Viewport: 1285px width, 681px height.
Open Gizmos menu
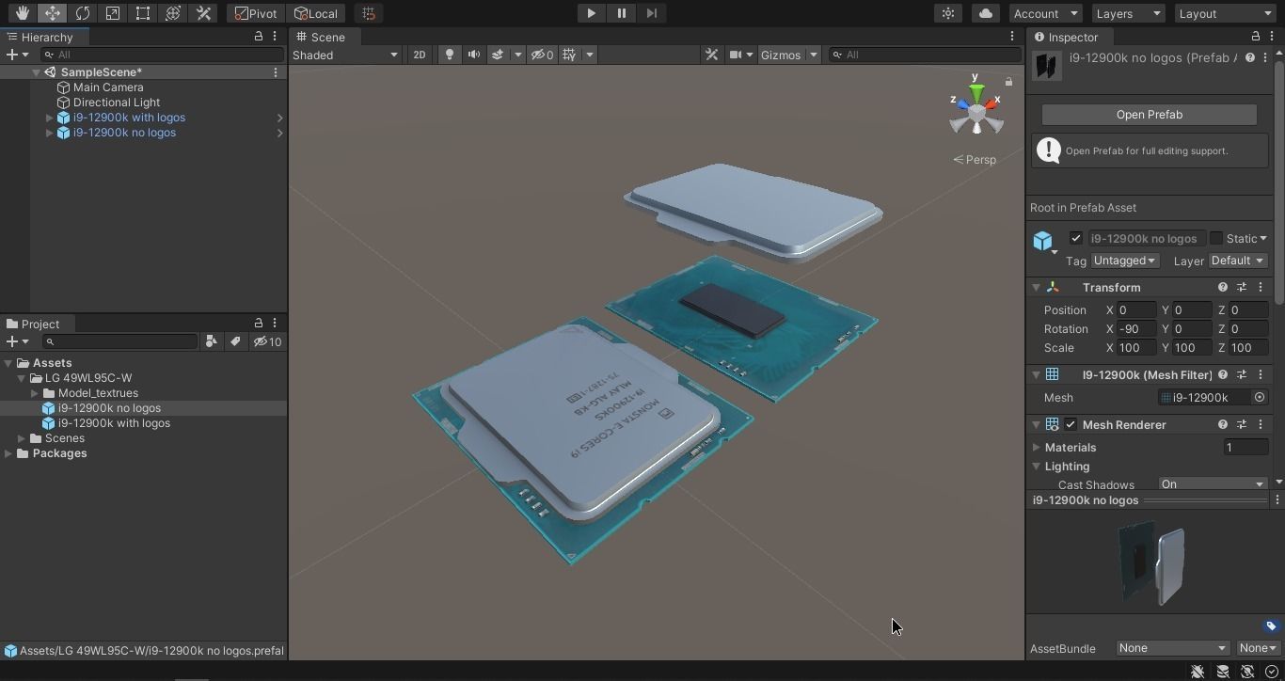point(781,55)
